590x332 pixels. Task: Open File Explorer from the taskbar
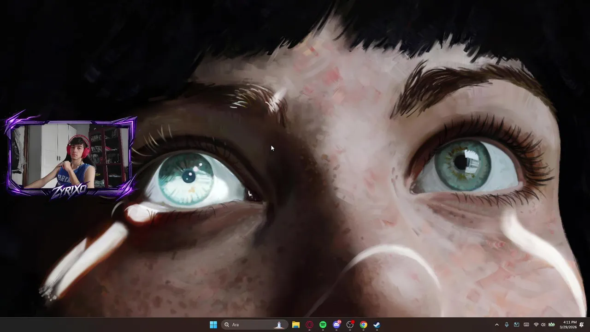point(296,325)
